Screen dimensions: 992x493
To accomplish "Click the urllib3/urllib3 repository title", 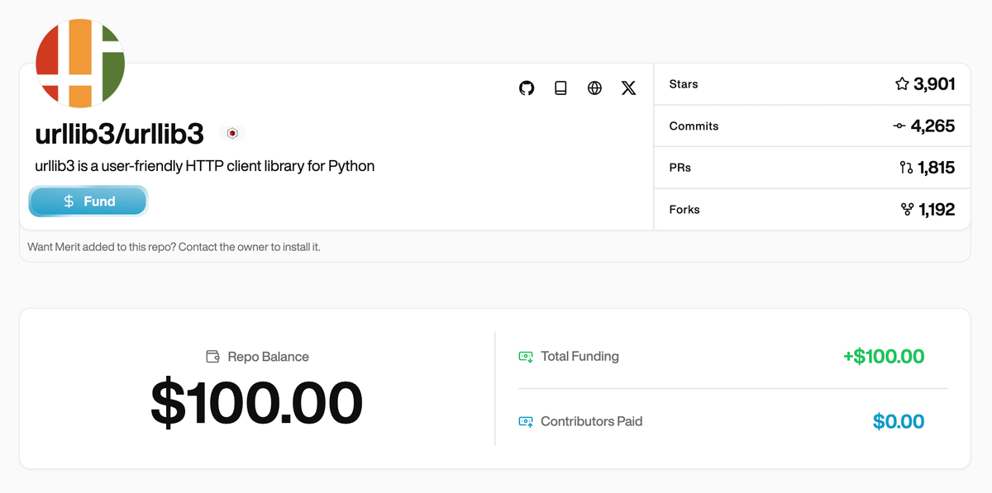I will pyautogui.click(x=119, y=133).
